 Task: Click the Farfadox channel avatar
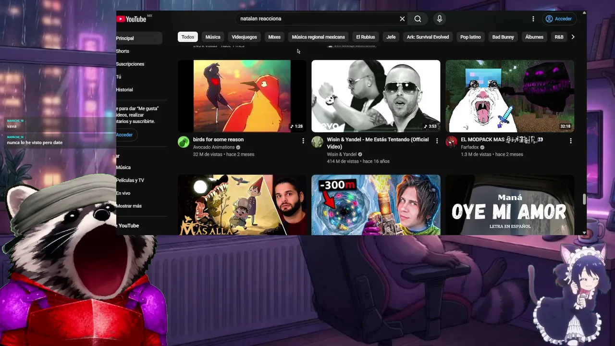point(451,142)
